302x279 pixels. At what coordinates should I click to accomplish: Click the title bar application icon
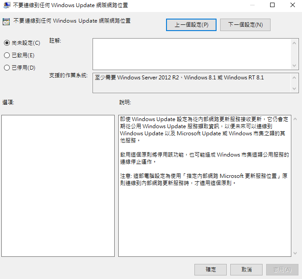pos(7,5)
